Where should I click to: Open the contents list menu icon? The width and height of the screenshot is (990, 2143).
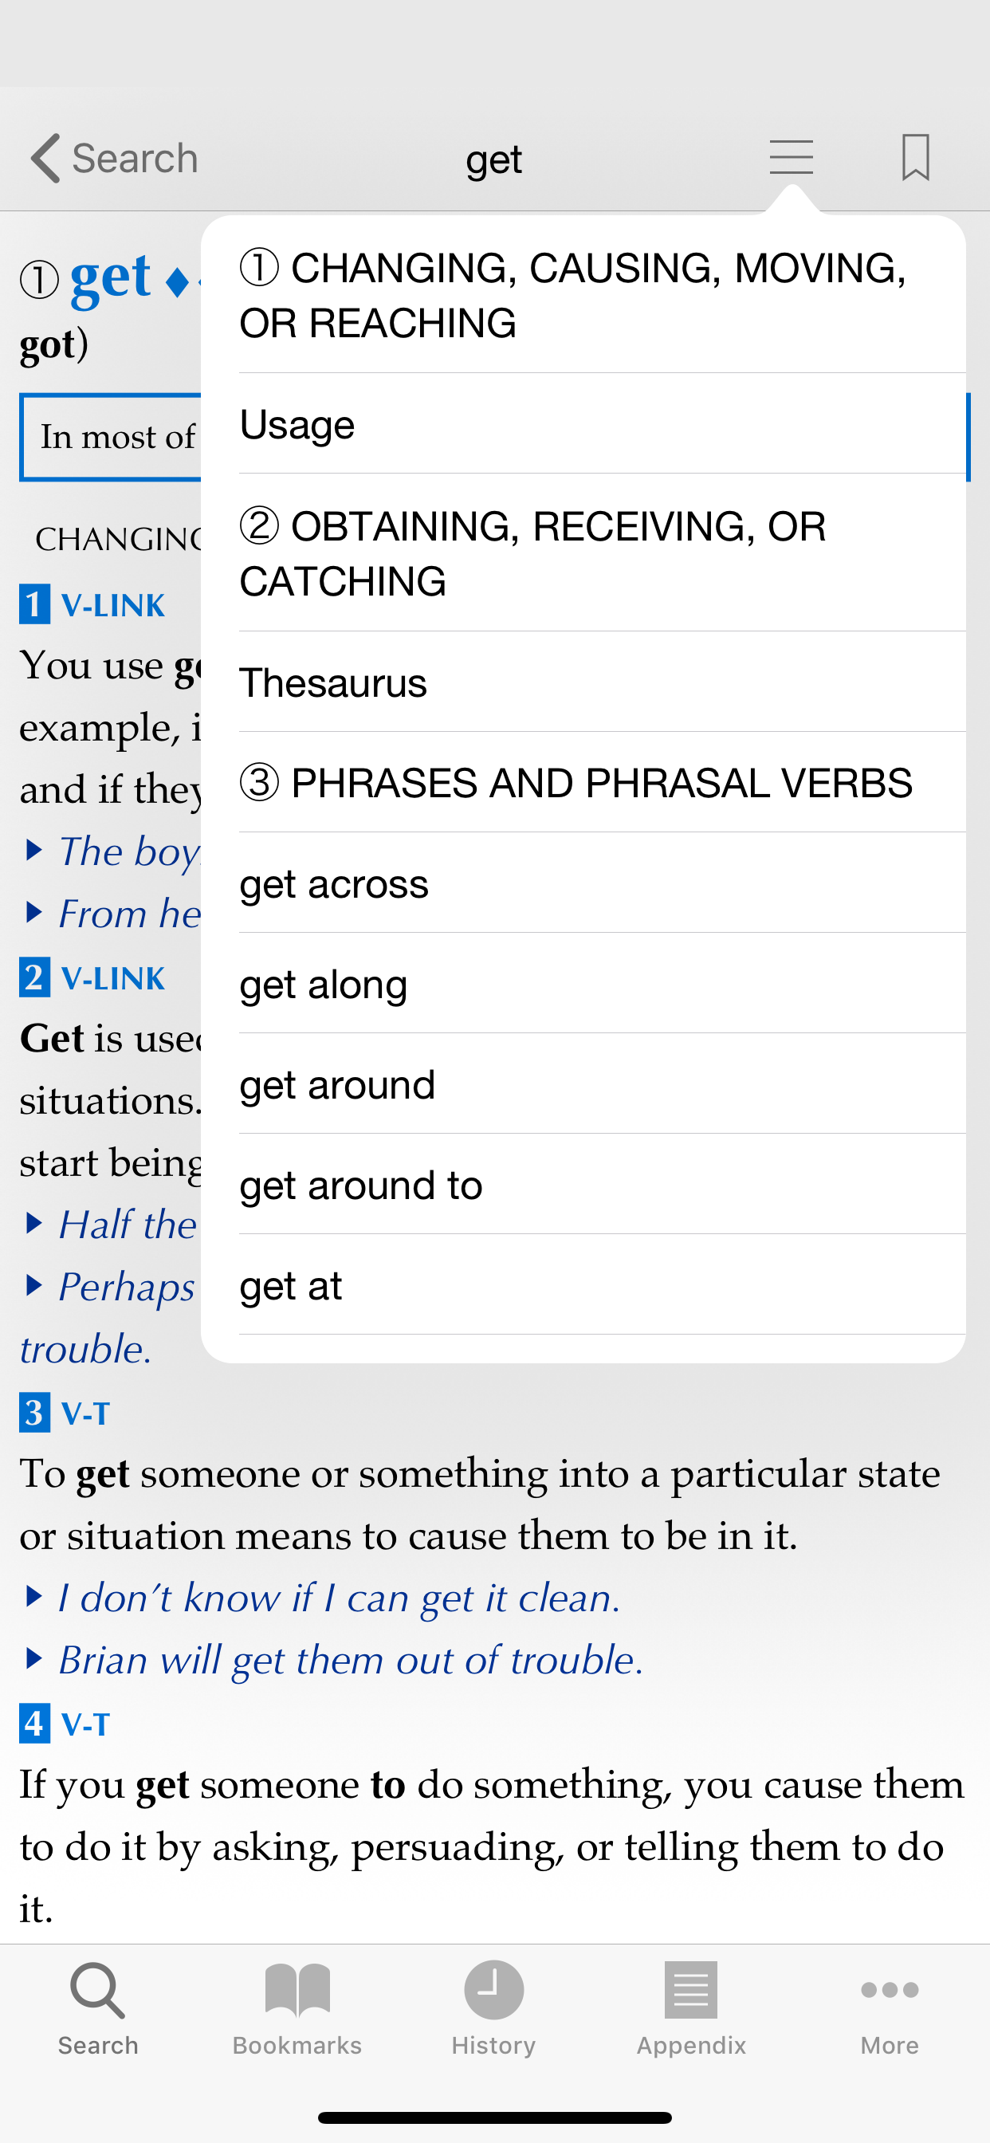pos(791,157)
